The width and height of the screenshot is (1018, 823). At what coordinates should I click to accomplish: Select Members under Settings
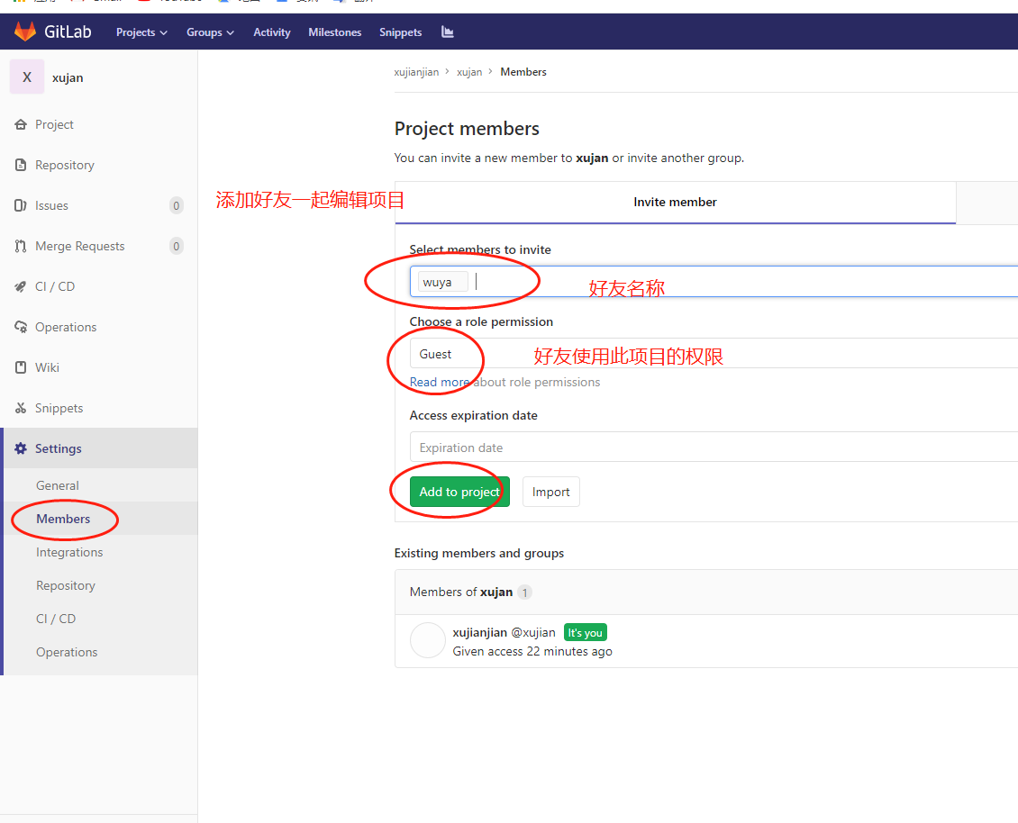click(x=63, y=519)
